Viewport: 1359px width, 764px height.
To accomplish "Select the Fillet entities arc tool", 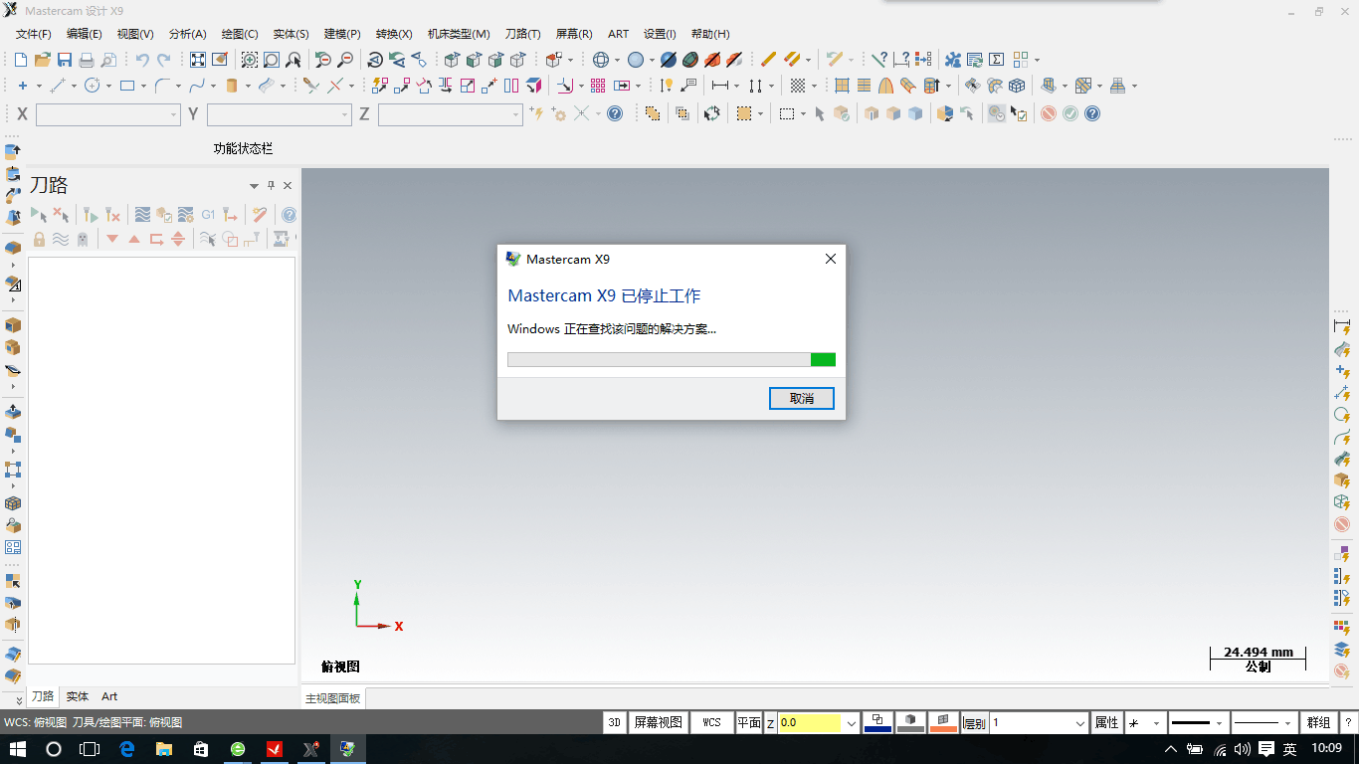I will 162,86.
